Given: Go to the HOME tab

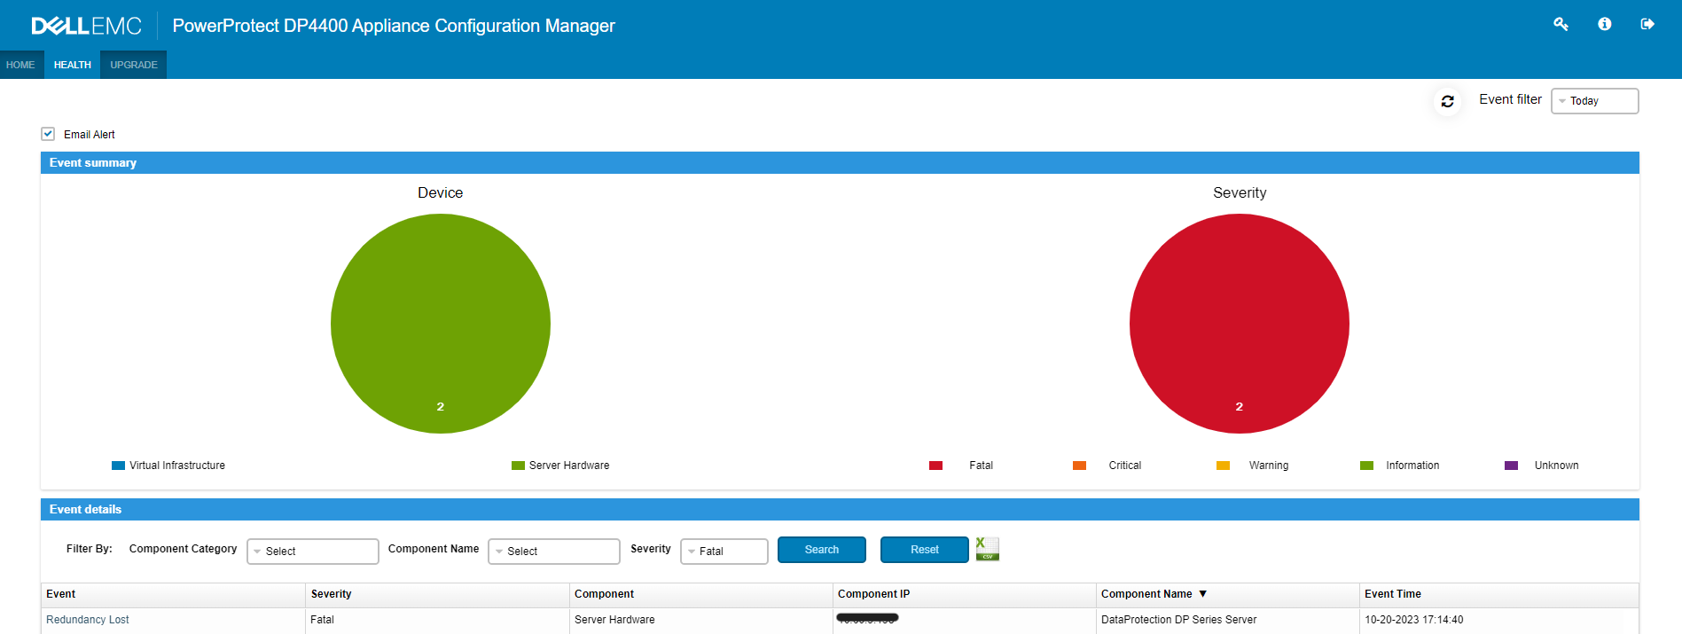Looking at the screenshot, I should 20,65.
